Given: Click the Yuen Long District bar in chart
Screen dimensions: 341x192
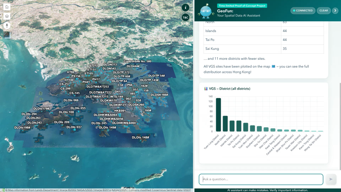Looking at the screenshot, I should [218, 115].
